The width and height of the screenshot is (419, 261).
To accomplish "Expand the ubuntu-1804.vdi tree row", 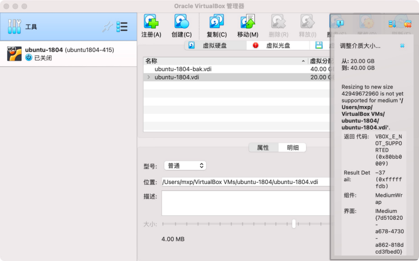I will (149, 77).
